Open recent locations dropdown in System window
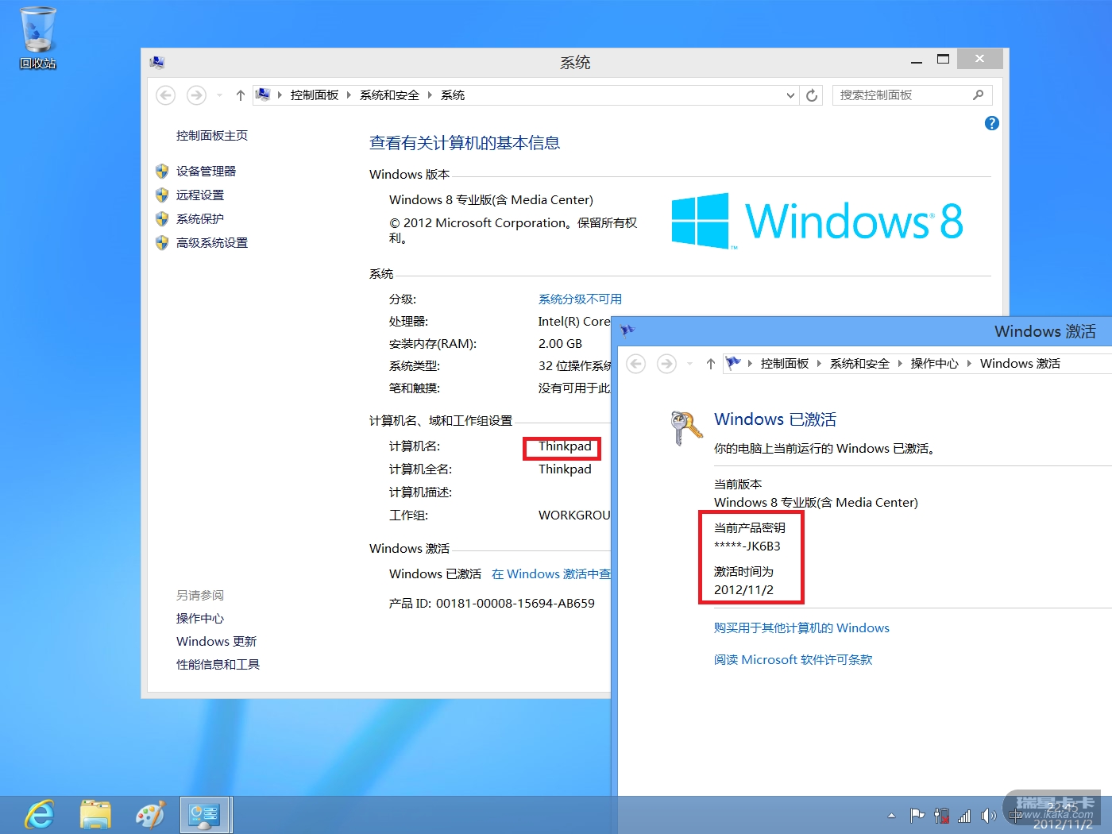Image resolution: width=1112 pixels, height=834 pixels. tap(219, 95)
